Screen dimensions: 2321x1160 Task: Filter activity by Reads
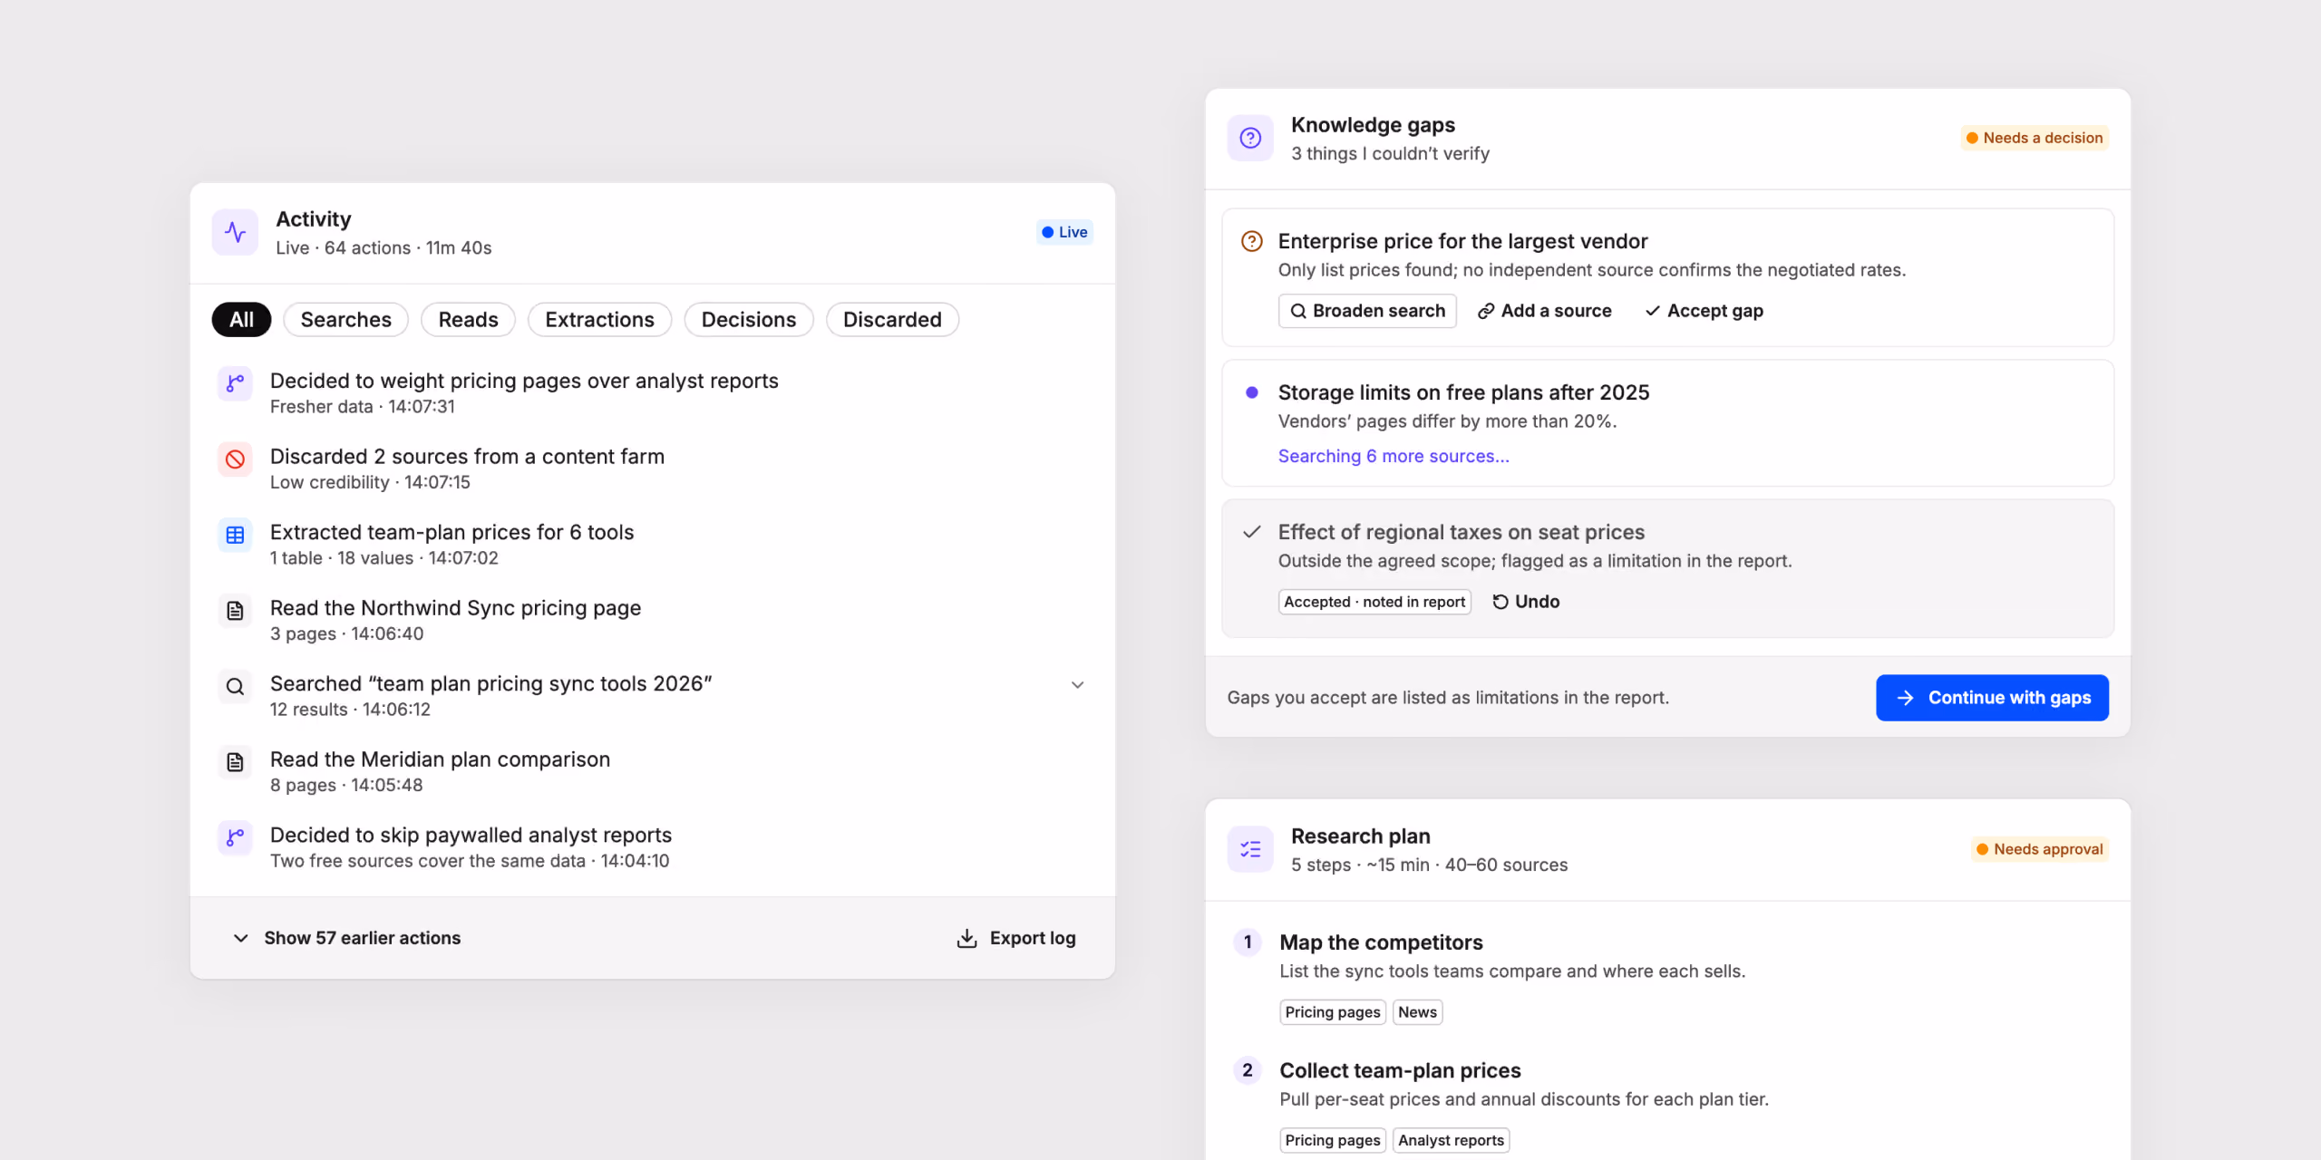(x=469, y=320)
